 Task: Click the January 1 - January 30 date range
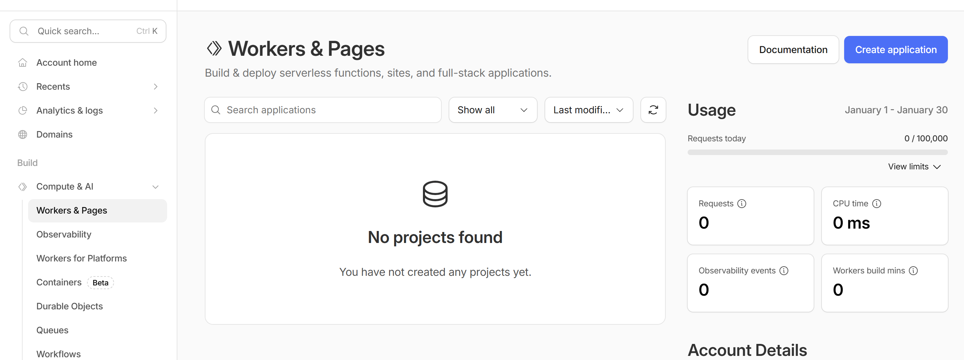[896, 110]
